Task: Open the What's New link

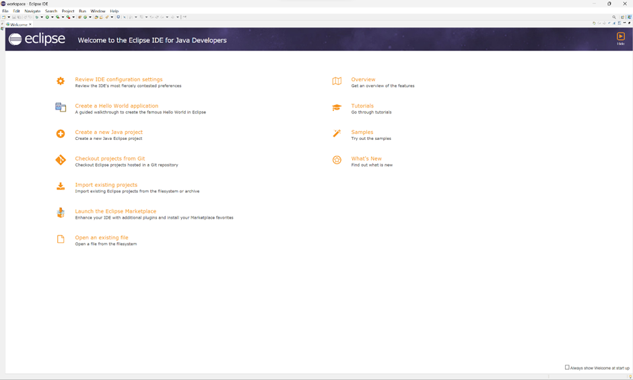Action: tap(366, 159)
